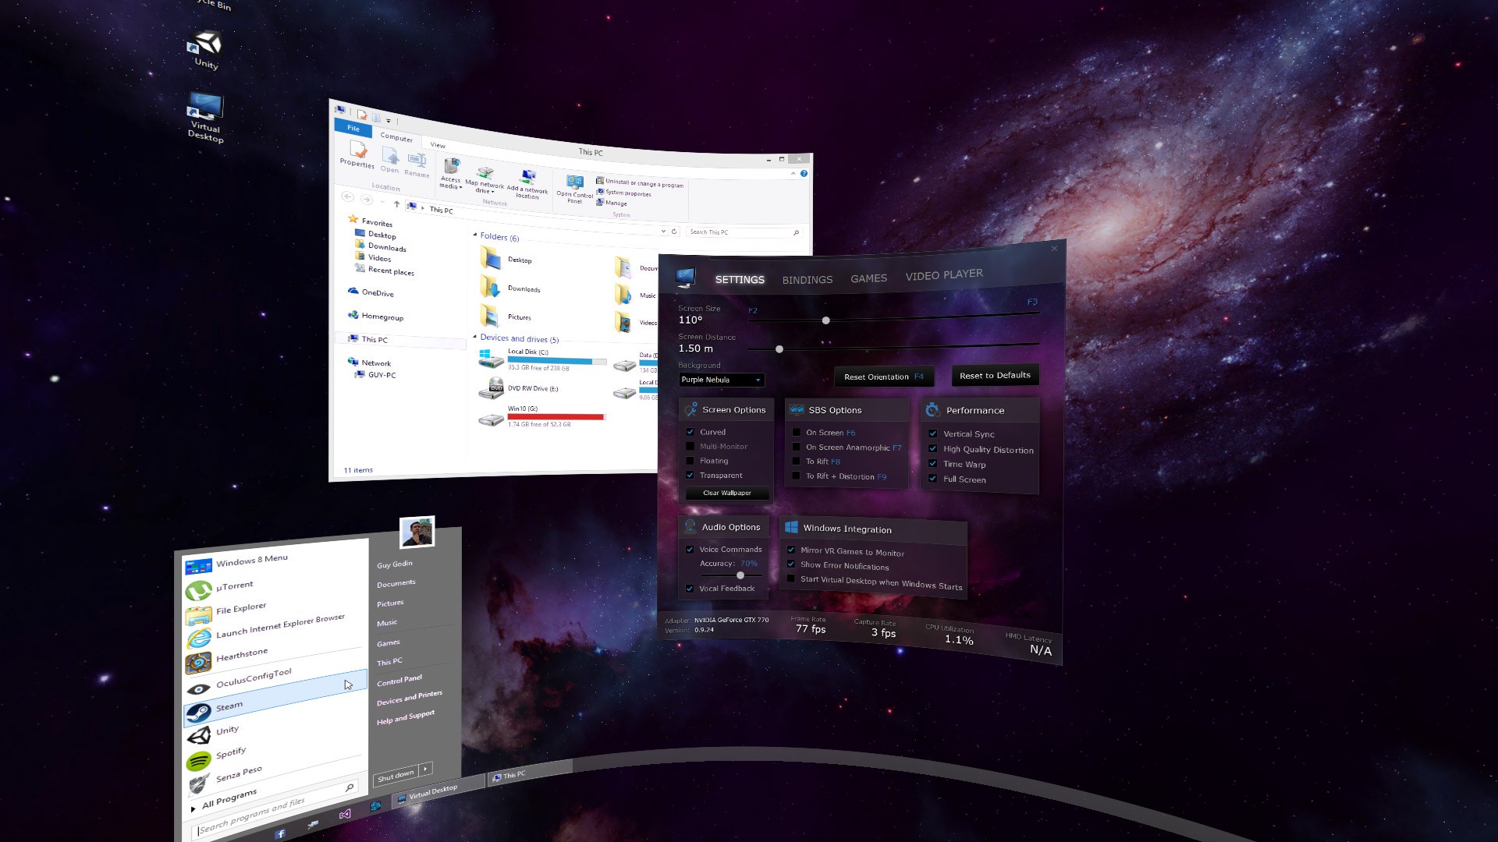
Task: Drag the Screen Distance slider
Action: [x=779, y=348]
